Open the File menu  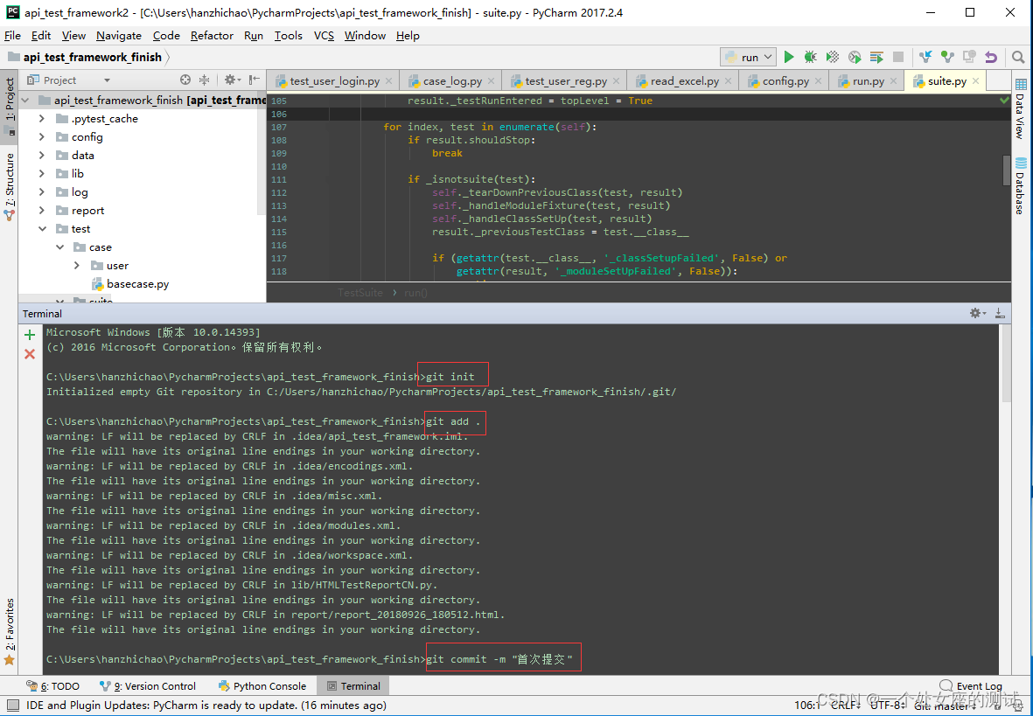12,36
